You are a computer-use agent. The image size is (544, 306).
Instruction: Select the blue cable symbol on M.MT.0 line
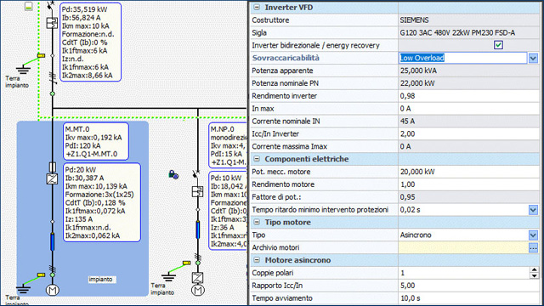click(53, 241)
